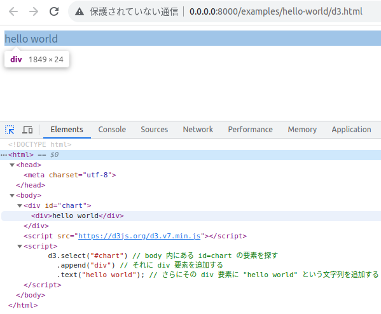
Task: Open the Application tab
Action: (351, 130)
